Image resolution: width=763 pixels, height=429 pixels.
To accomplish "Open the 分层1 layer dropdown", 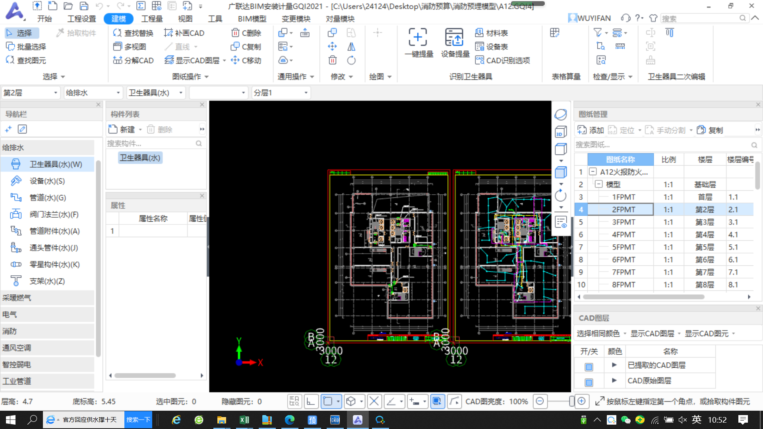I will click(x=281, y=93).
